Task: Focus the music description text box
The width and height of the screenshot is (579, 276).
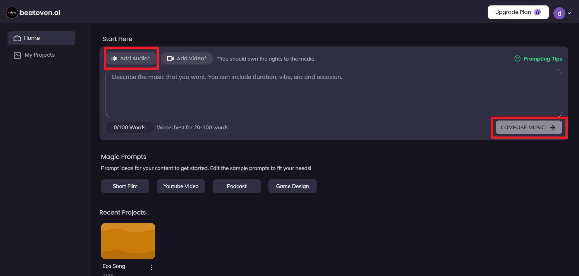Action: pos(334,93)
